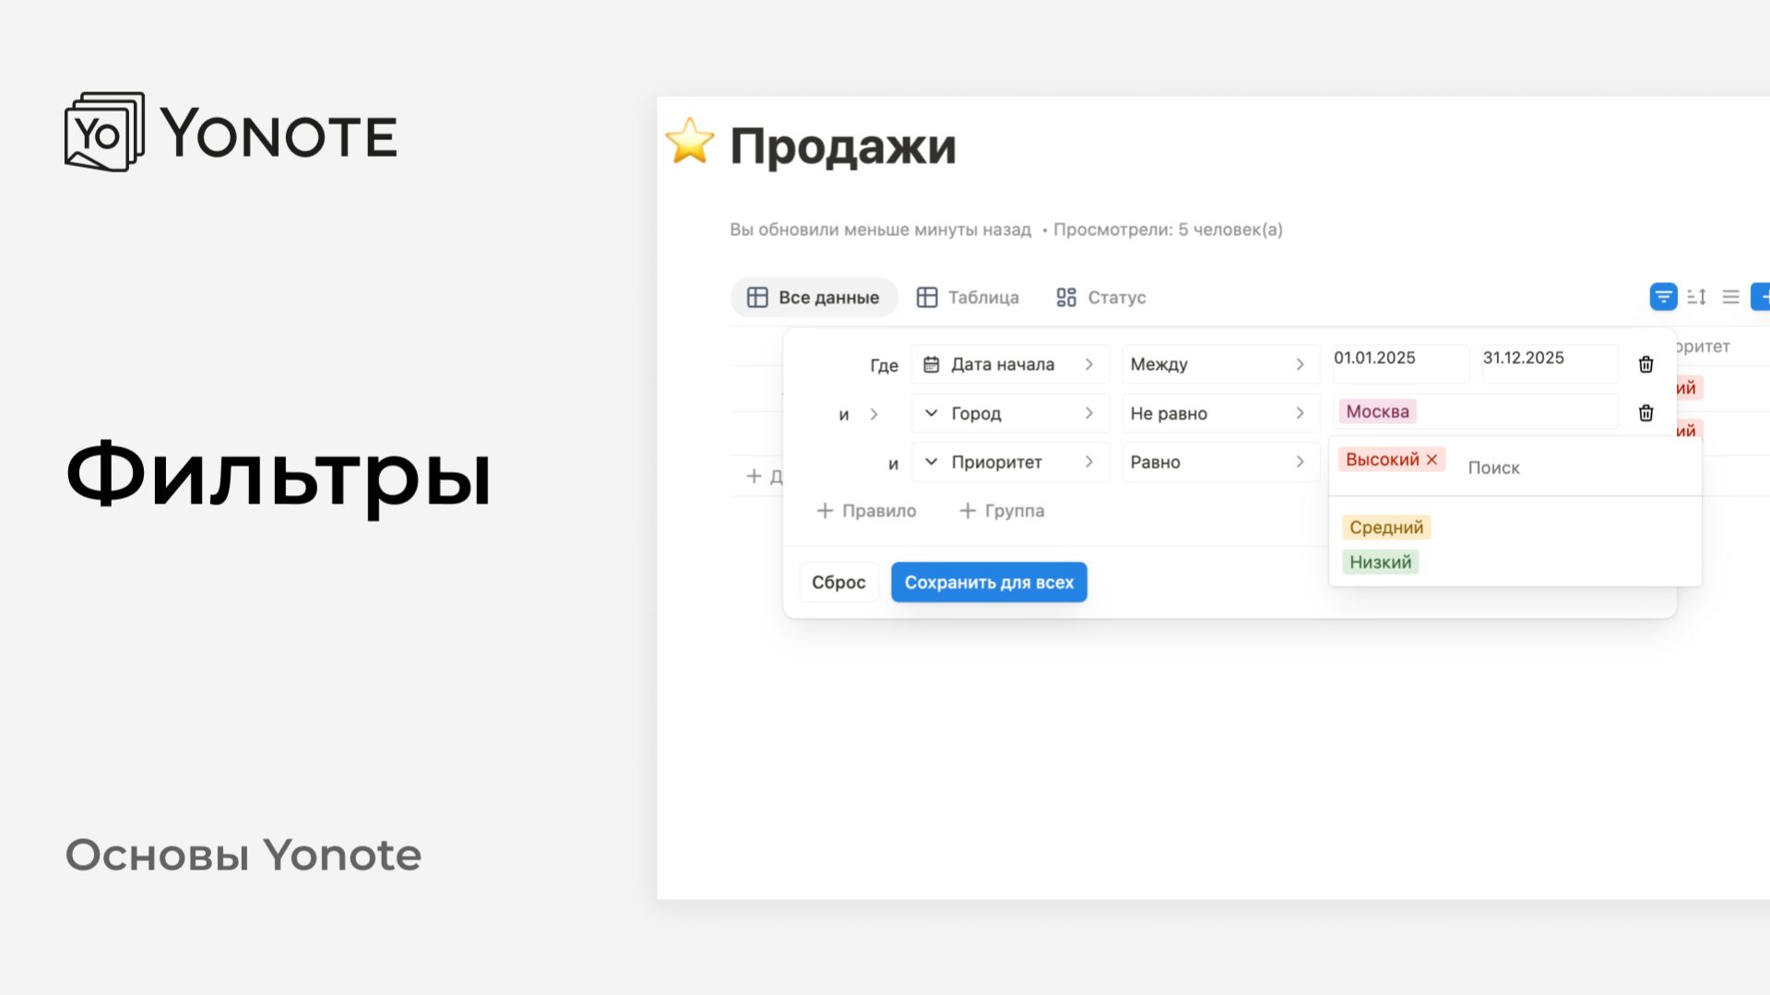Open the sort icon in the toolbar

(x=1697, y=297)
